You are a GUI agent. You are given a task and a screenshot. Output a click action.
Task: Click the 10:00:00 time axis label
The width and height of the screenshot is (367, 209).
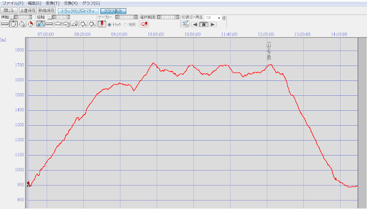tap(156, 34)
